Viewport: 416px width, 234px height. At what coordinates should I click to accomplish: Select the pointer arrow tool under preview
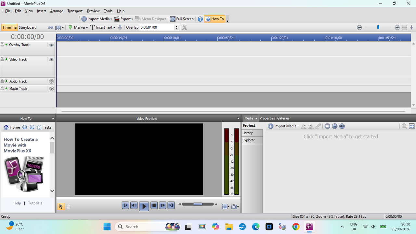coord(61,206)
